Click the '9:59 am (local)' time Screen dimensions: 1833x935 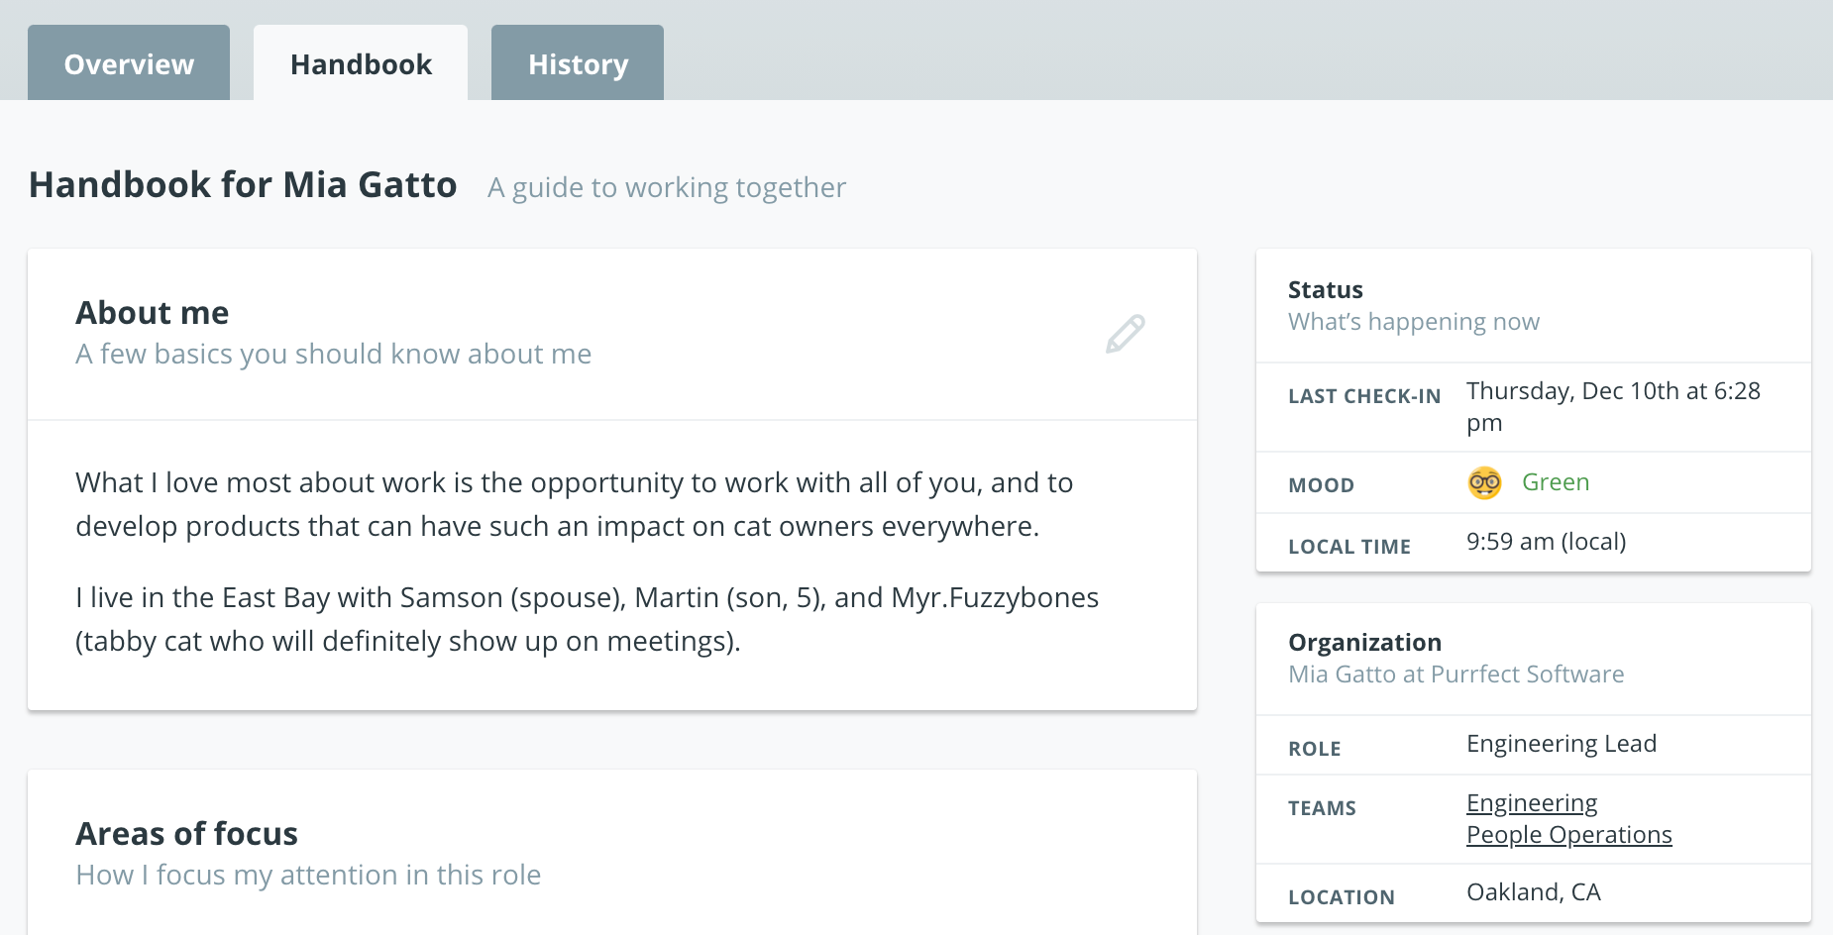[x=1547, y=542]
